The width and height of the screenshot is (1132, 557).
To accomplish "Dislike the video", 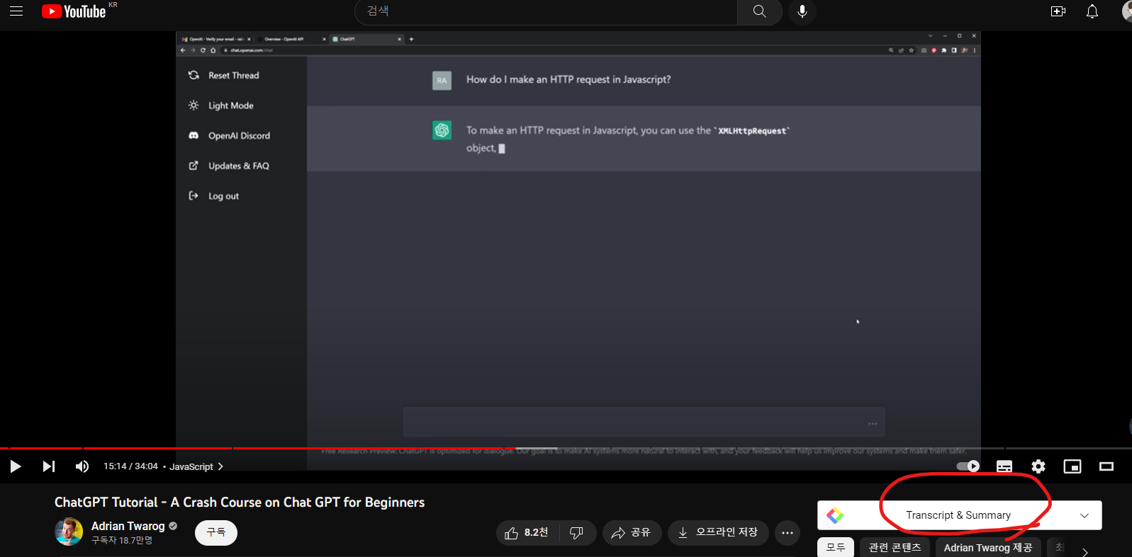I will coord(577,533).
